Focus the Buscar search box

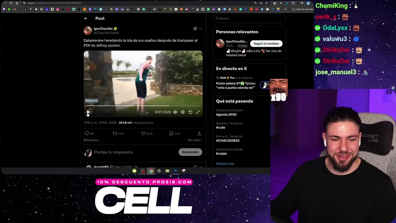249,18
